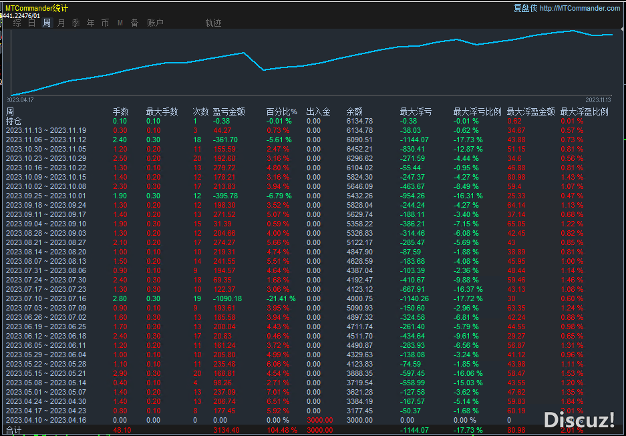Viewport: 626px width, 436px height.
Task: Click the 最大浮亏 column header
Action: (416, 112)
